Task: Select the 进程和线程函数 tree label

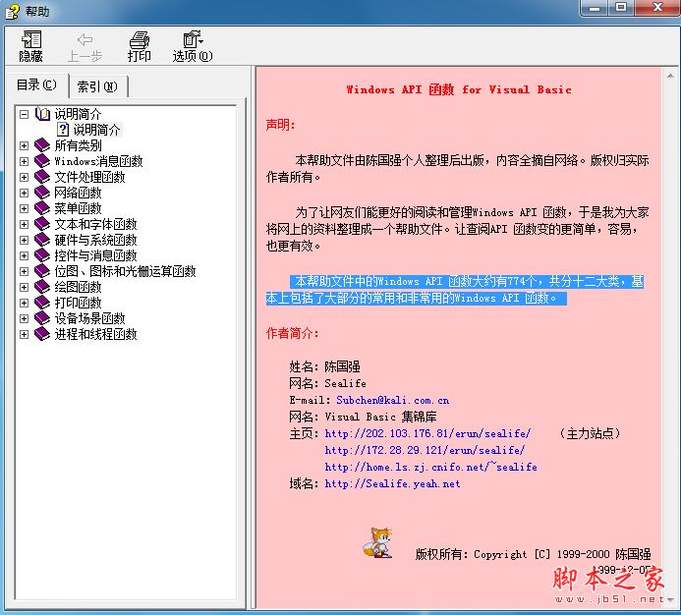Action: 95,334
